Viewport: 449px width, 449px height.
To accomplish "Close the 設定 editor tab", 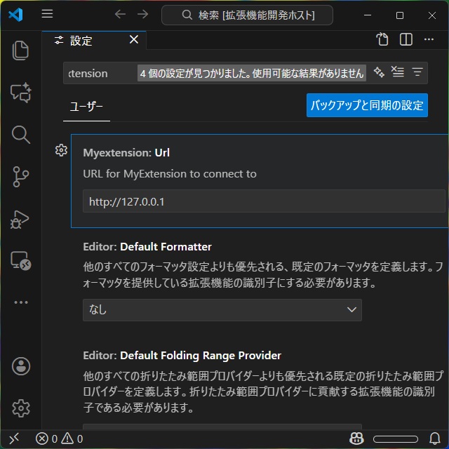I will tap(133, 40).
